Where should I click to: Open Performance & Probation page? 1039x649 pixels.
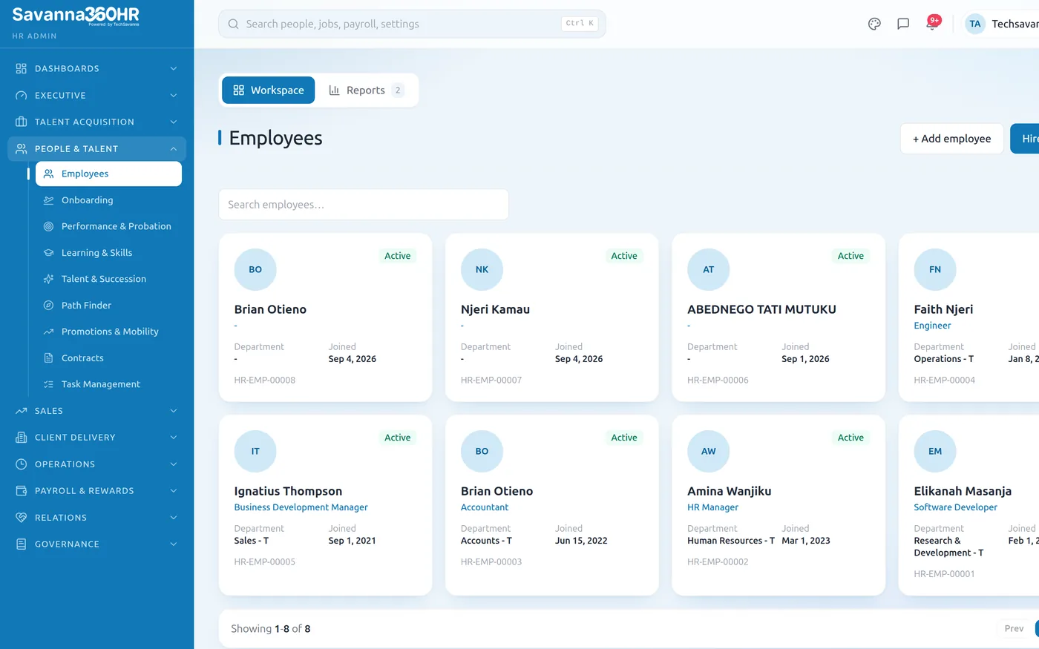[108, 226]
